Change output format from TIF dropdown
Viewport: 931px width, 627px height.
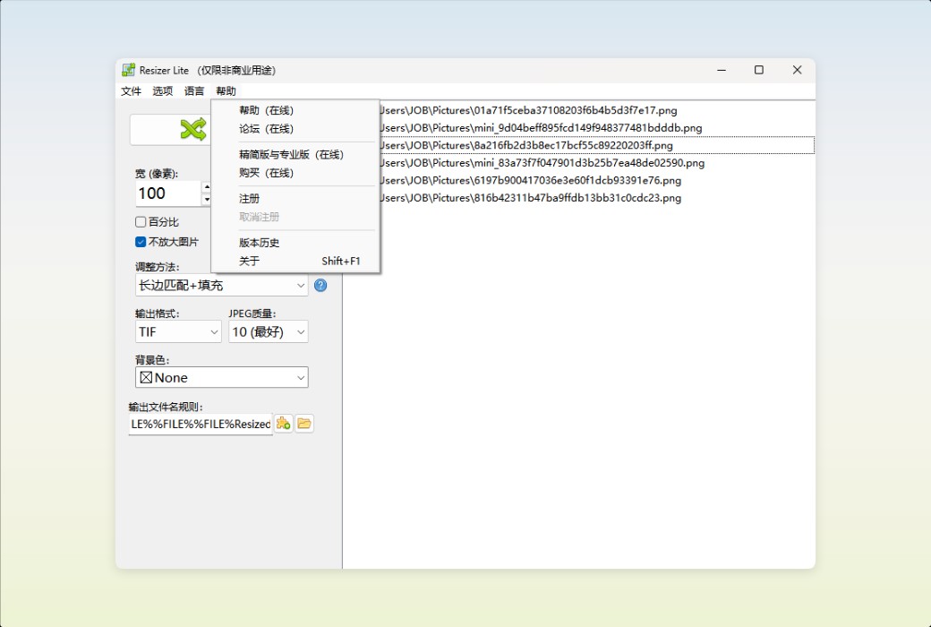177,331
